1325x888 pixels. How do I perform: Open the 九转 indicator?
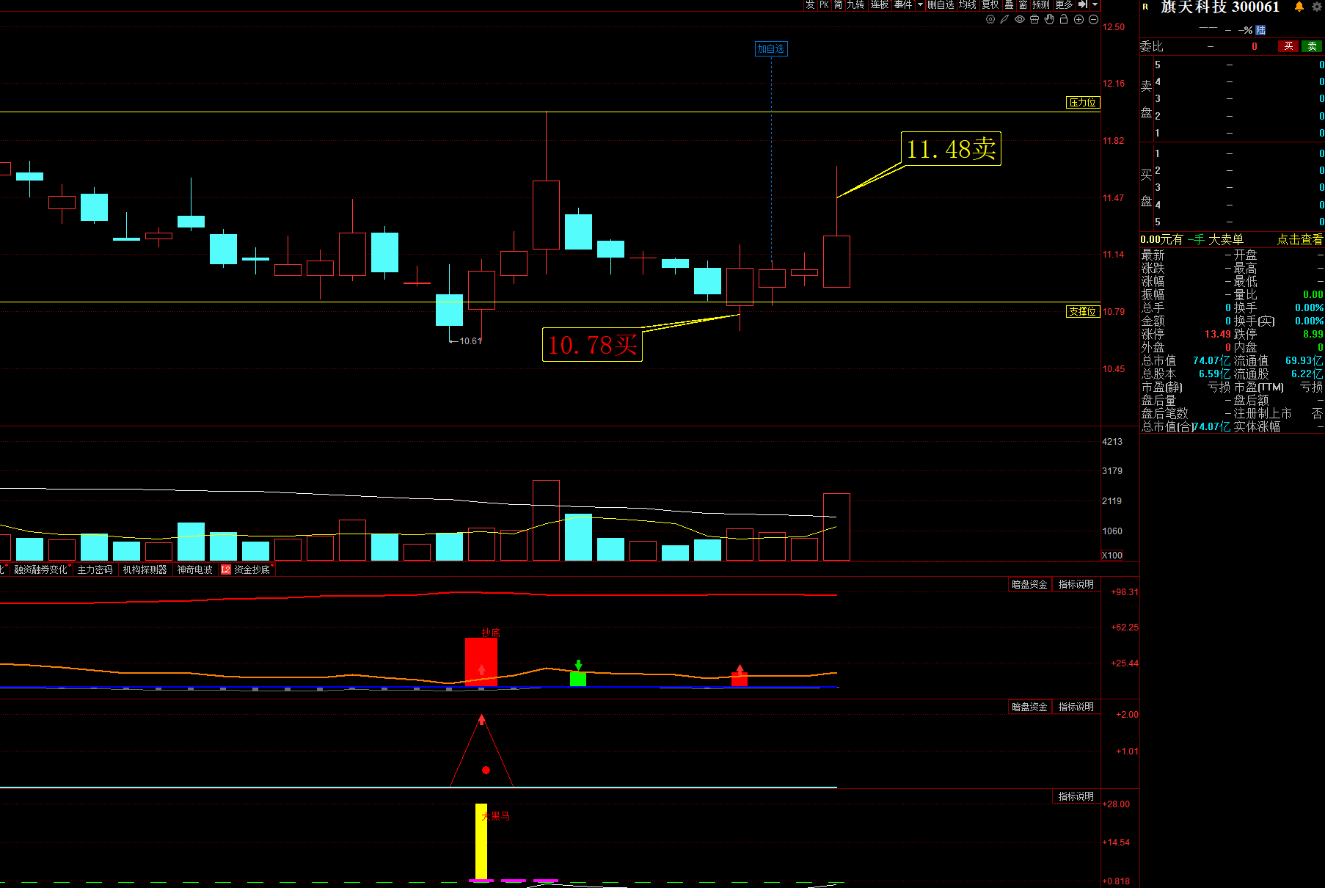(x=855, y=4)
